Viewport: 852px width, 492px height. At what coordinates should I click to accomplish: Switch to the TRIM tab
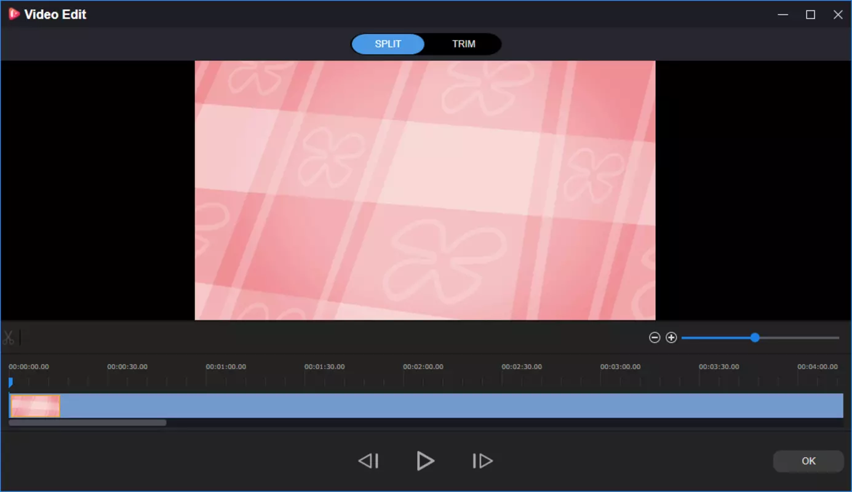pyautogui.click(x=464, y=44)
